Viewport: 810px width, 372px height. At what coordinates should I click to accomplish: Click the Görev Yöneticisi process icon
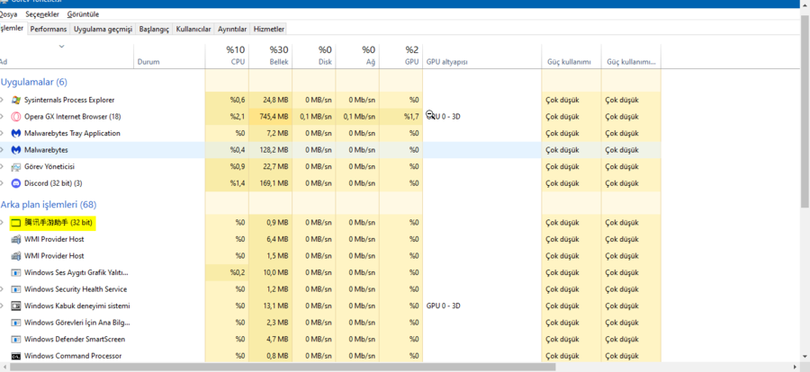16,166
